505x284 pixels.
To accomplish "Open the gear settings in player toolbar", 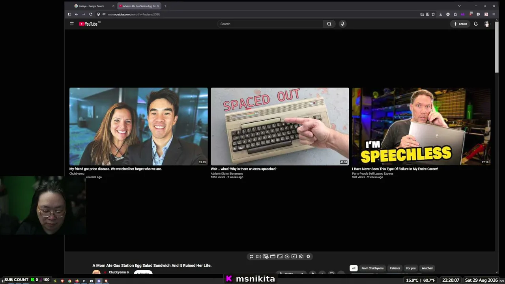I will tap(308, 256).
